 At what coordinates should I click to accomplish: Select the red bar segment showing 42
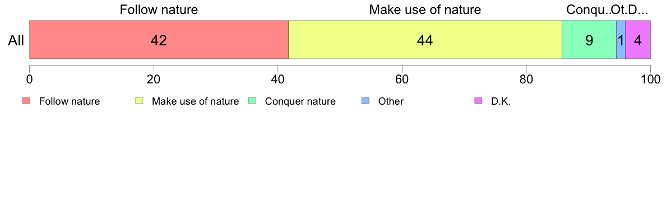pos(159,40)
